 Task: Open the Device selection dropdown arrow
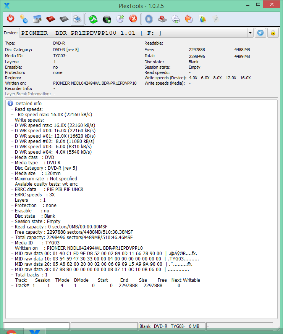[250, 33]
